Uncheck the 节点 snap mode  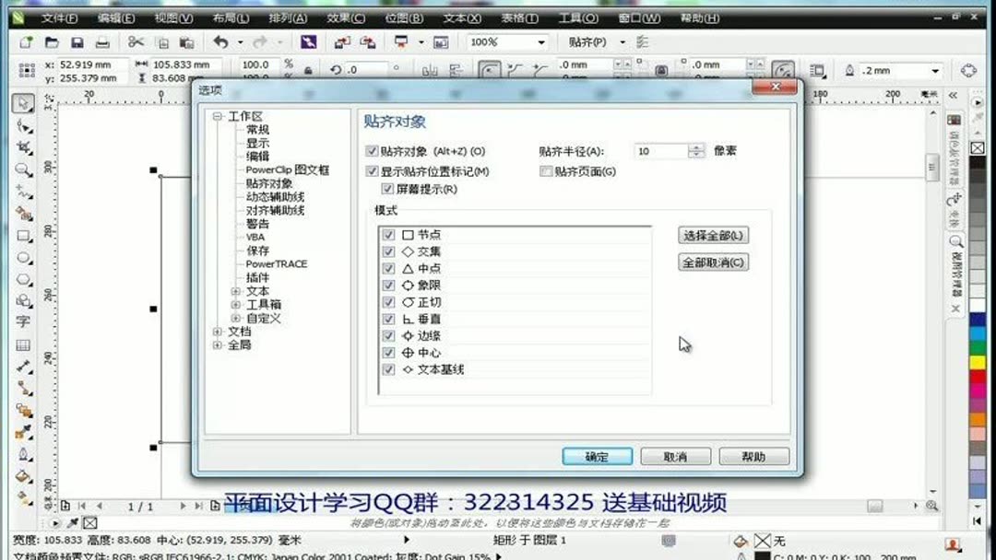click(389, 234)
